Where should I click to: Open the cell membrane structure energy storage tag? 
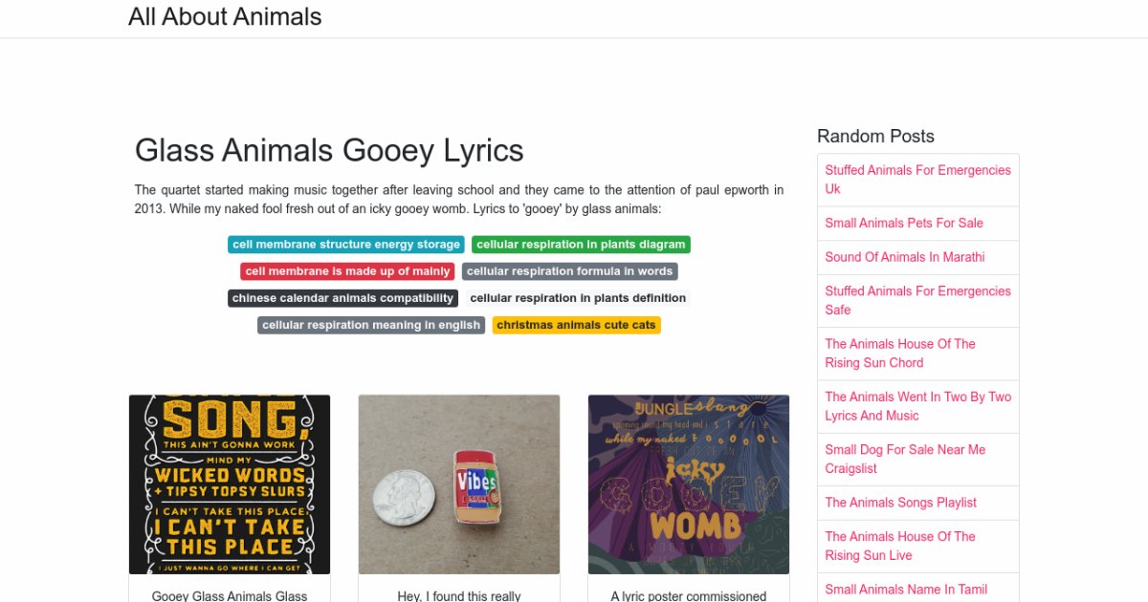tap(345, 245)
